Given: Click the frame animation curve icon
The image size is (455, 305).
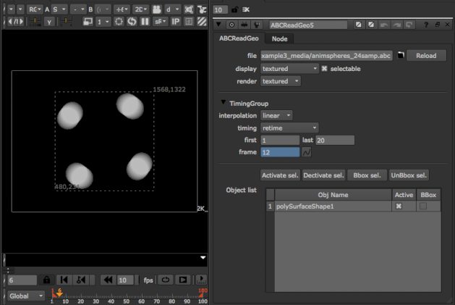Looking at the screenshot, I should pos(306,153).
